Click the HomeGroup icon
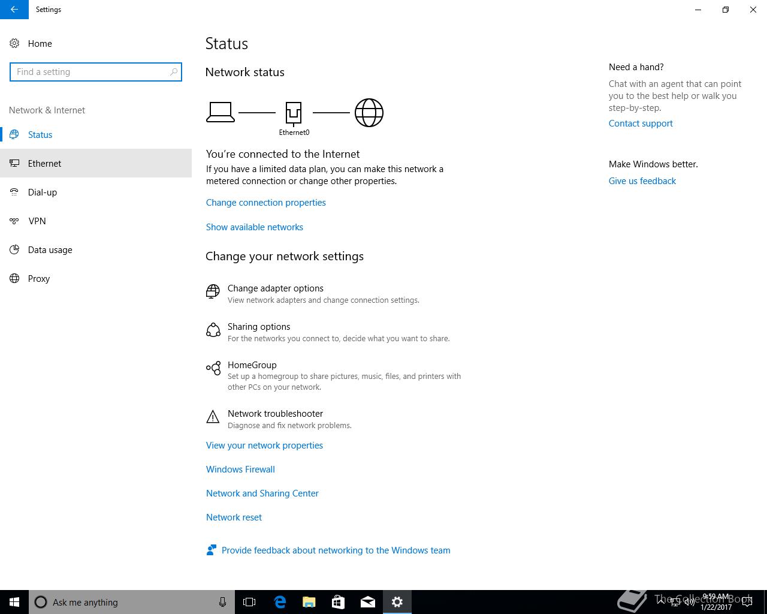The image size is (767, 614). point(213,368)
